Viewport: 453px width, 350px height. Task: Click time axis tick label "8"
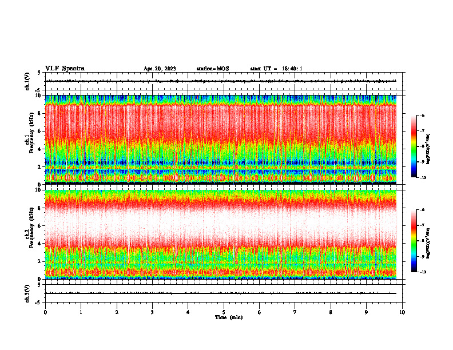coord(331,312)
